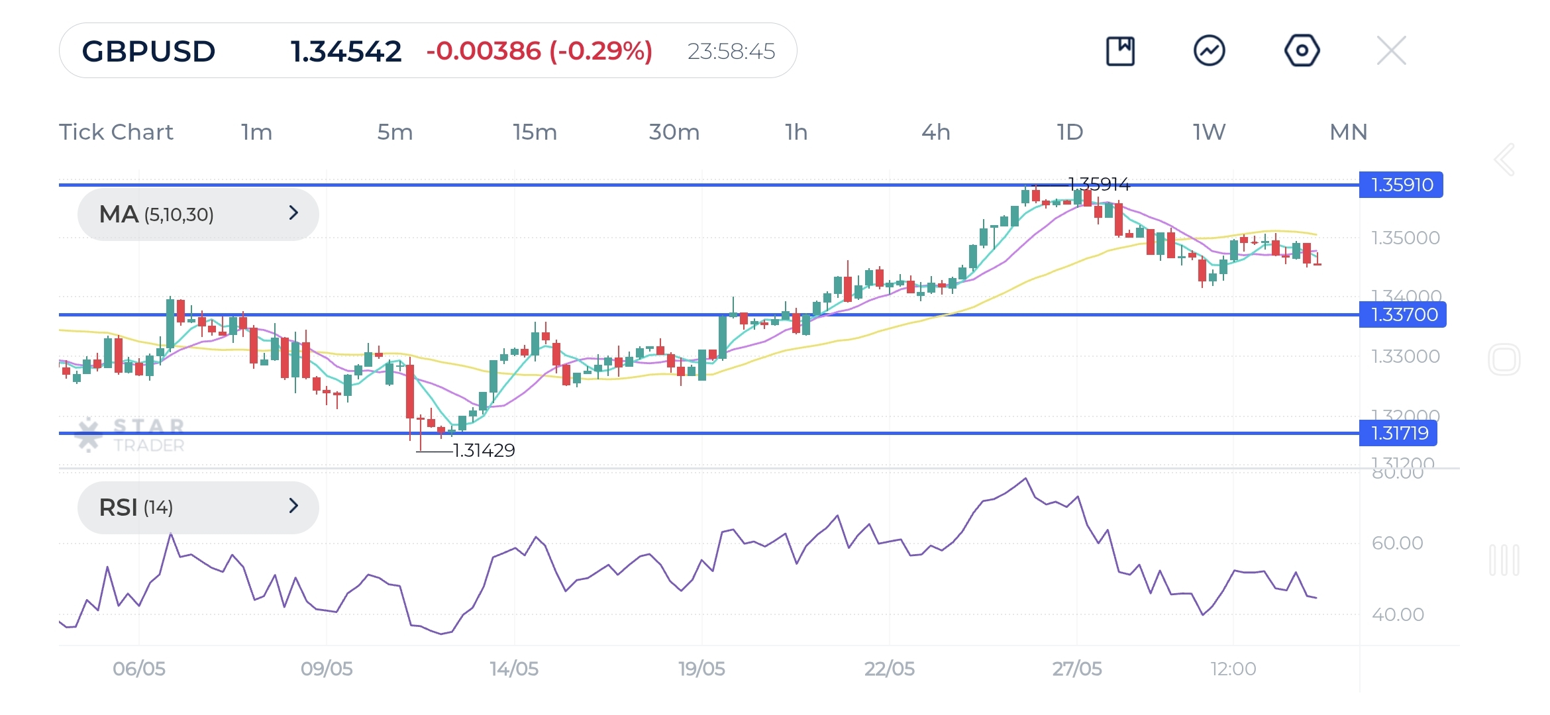Click the 1.35910 price line label

(x=1401, y=185)
